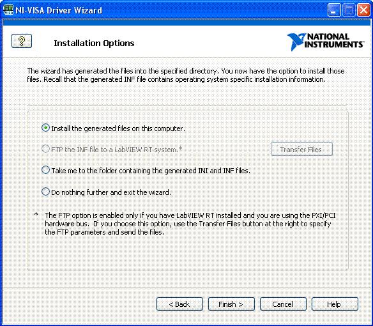
Task: Click the Installation Options heading
Action: click(94, 43)
